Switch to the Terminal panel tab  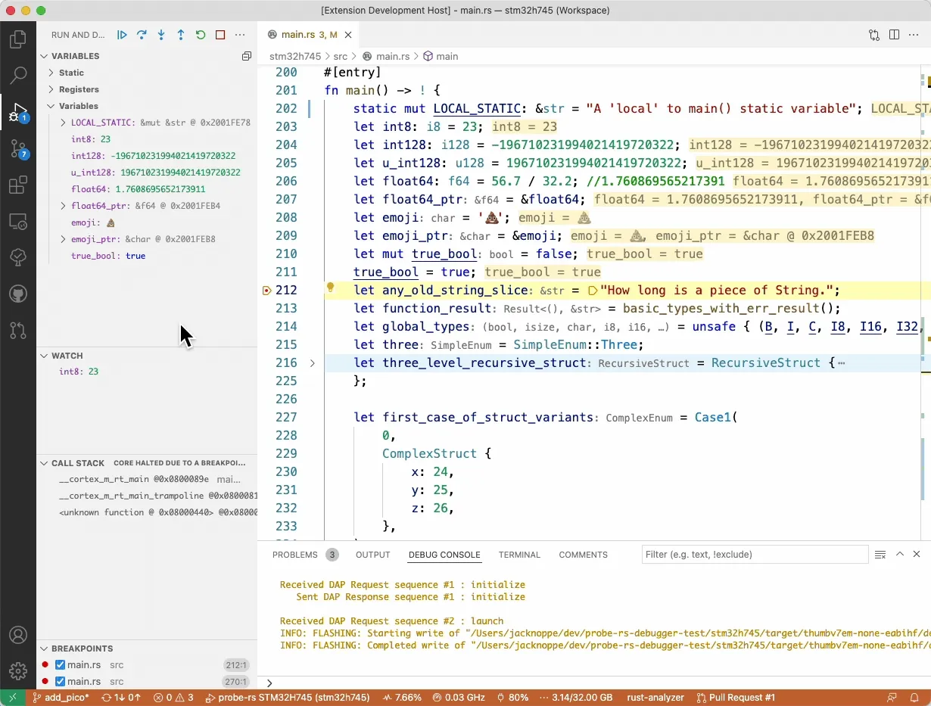tap(519, 555)
